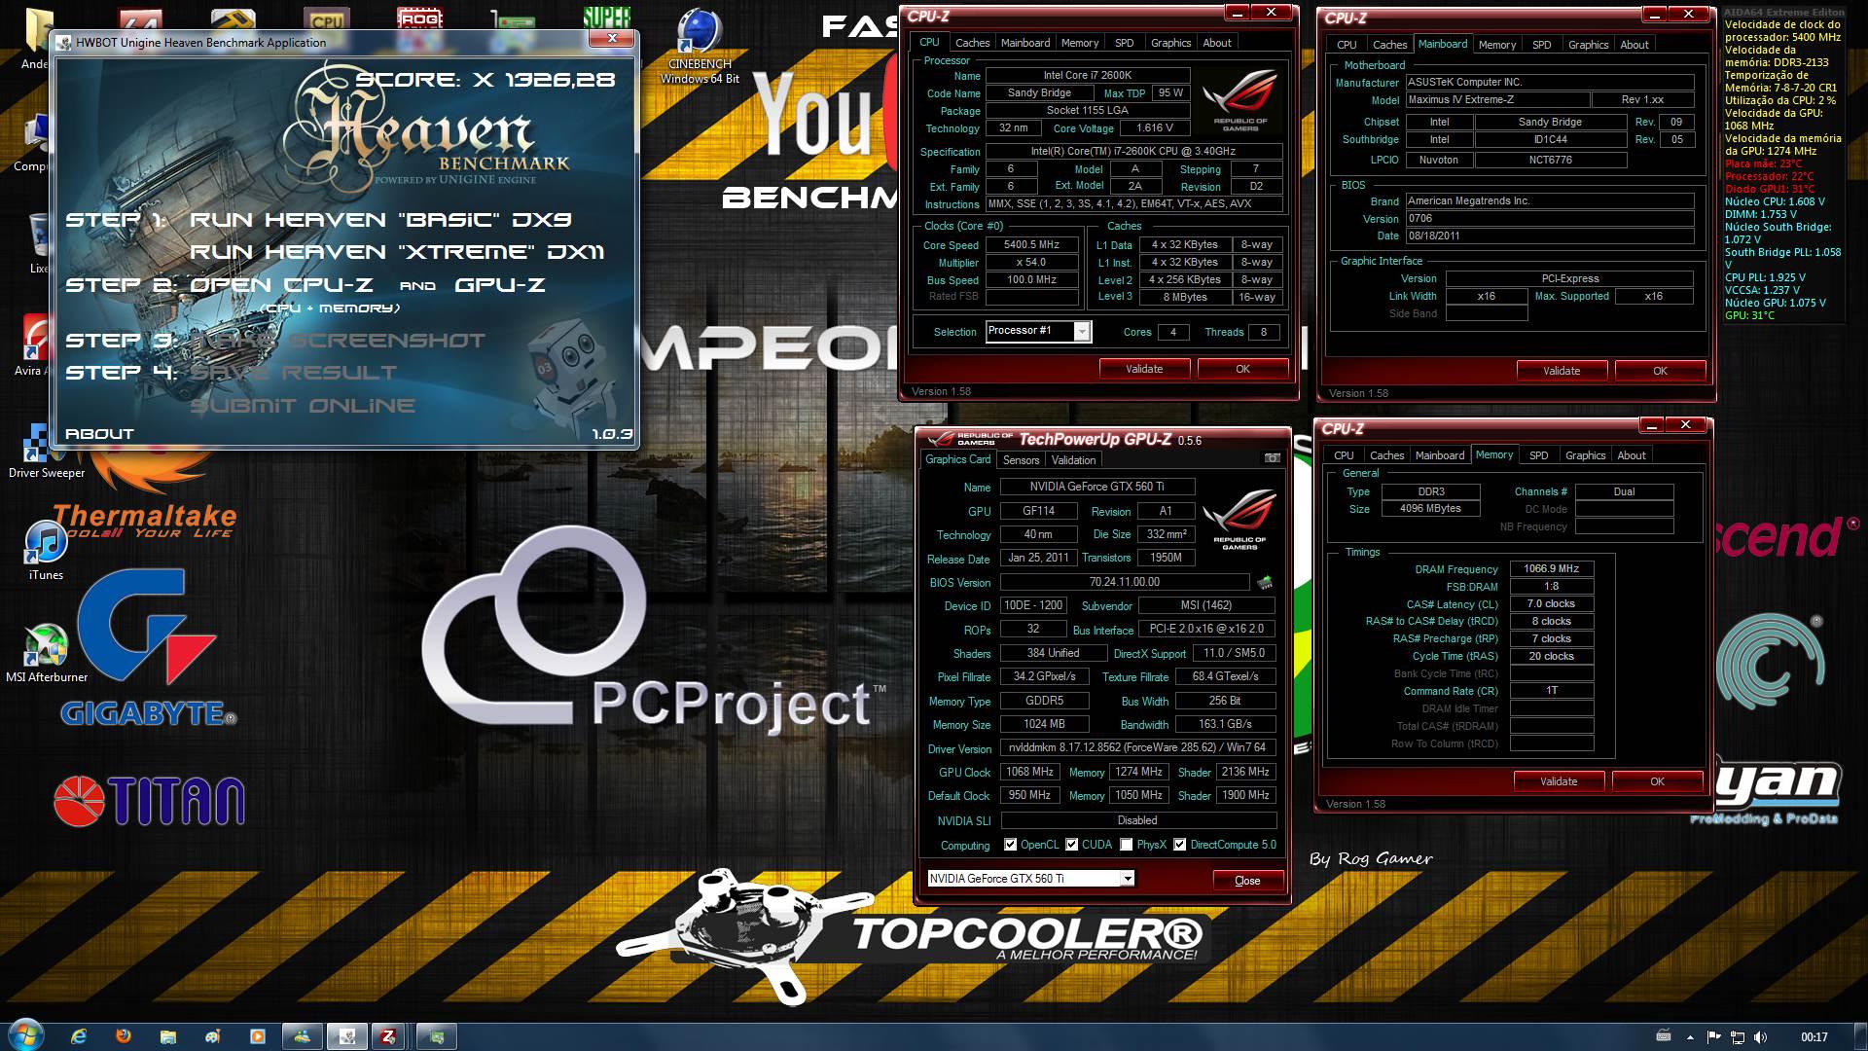Click Submit Online in the Heaven app
The width and height of the screenshot is (1868, 1051).
pos(303,406)
